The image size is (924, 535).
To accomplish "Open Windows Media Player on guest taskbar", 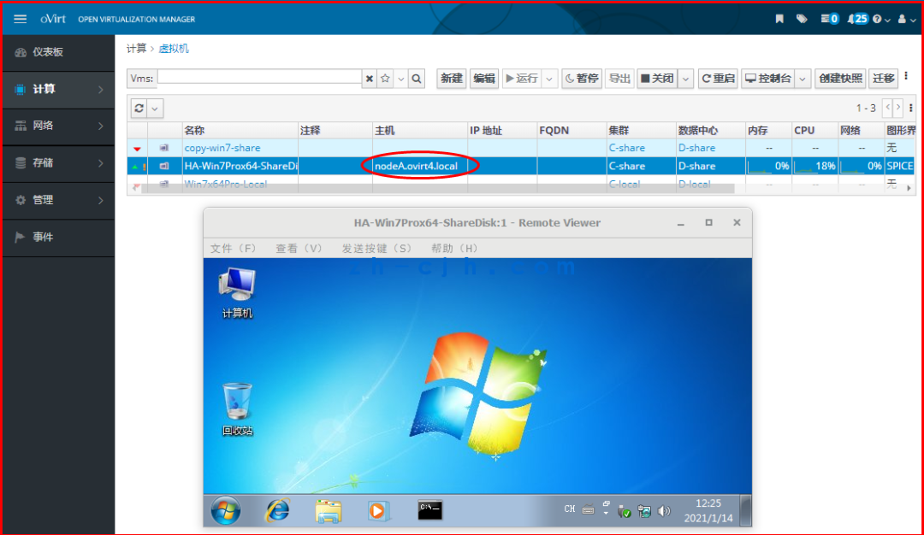I will click(378, 510).
